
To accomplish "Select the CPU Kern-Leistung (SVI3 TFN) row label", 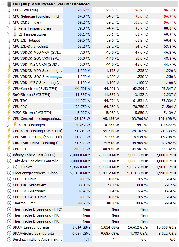I will (37, 131).
